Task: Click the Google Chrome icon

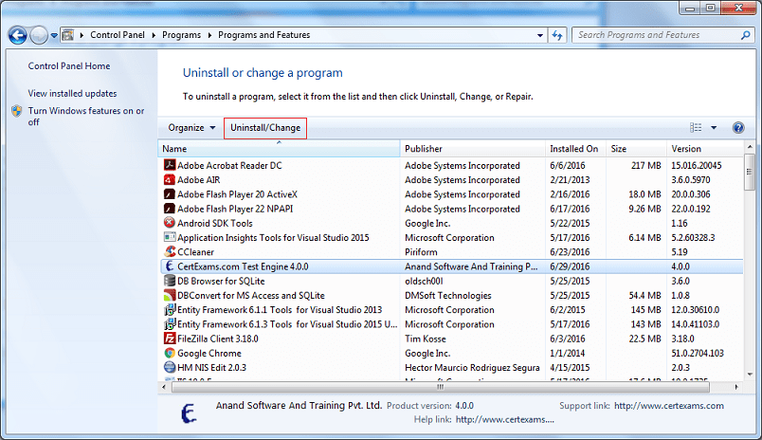Action: click(169, 353)
